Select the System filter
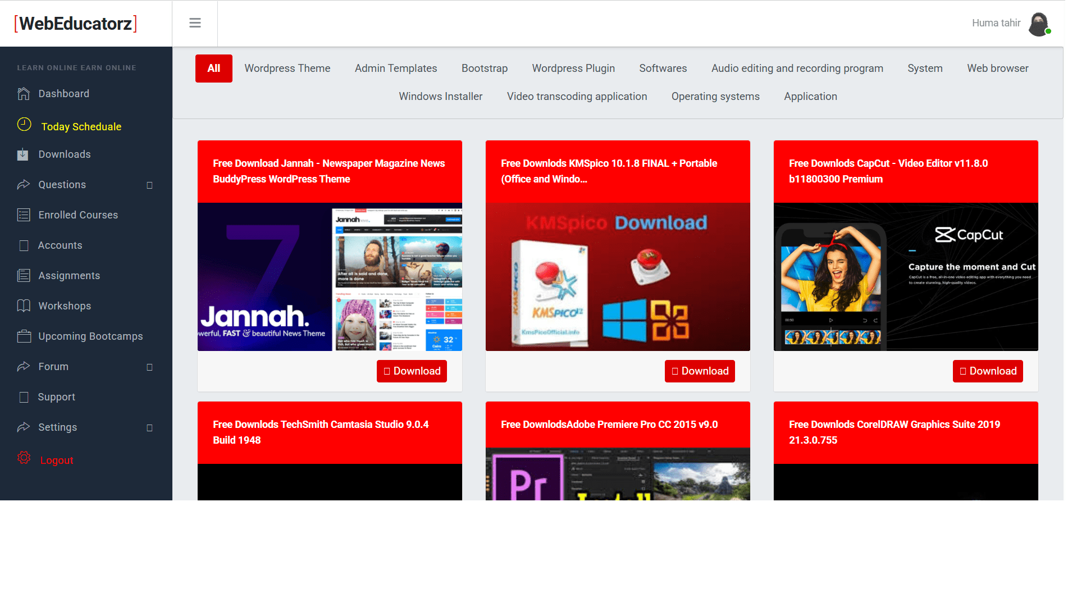This screenshot has width=1077, height=611. (925, 69)
